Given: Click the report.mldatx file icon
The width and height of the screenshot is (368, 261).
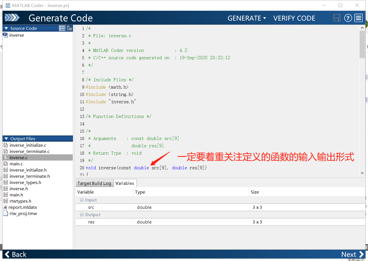Looking at the screenshot, I should [x=5, y=207].
